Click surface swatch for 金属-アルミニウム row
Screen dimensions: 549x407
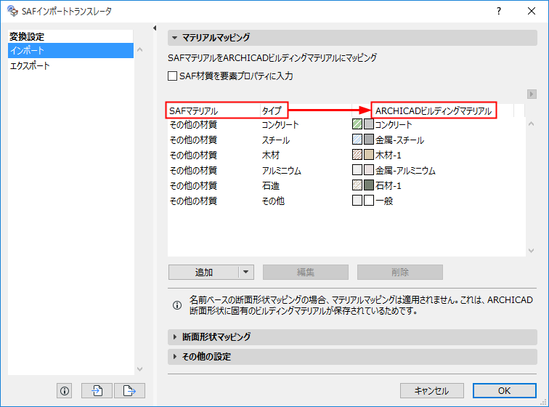[369, 170]
